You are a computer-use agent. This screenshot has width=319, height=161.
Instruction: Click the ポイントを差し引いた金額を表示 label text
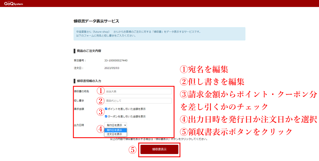(x=126, y=109)
